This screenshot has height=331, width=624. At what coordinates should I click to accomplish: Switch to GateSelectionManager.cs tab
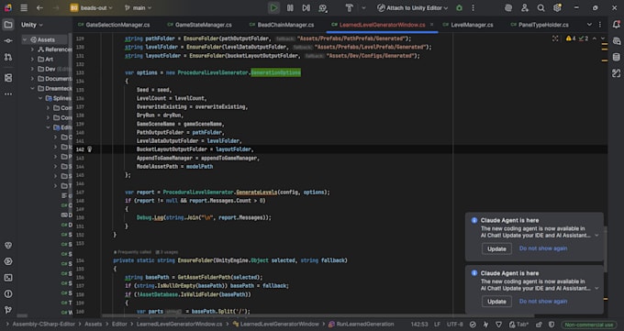pyautogui.click(x=114, y=25)
